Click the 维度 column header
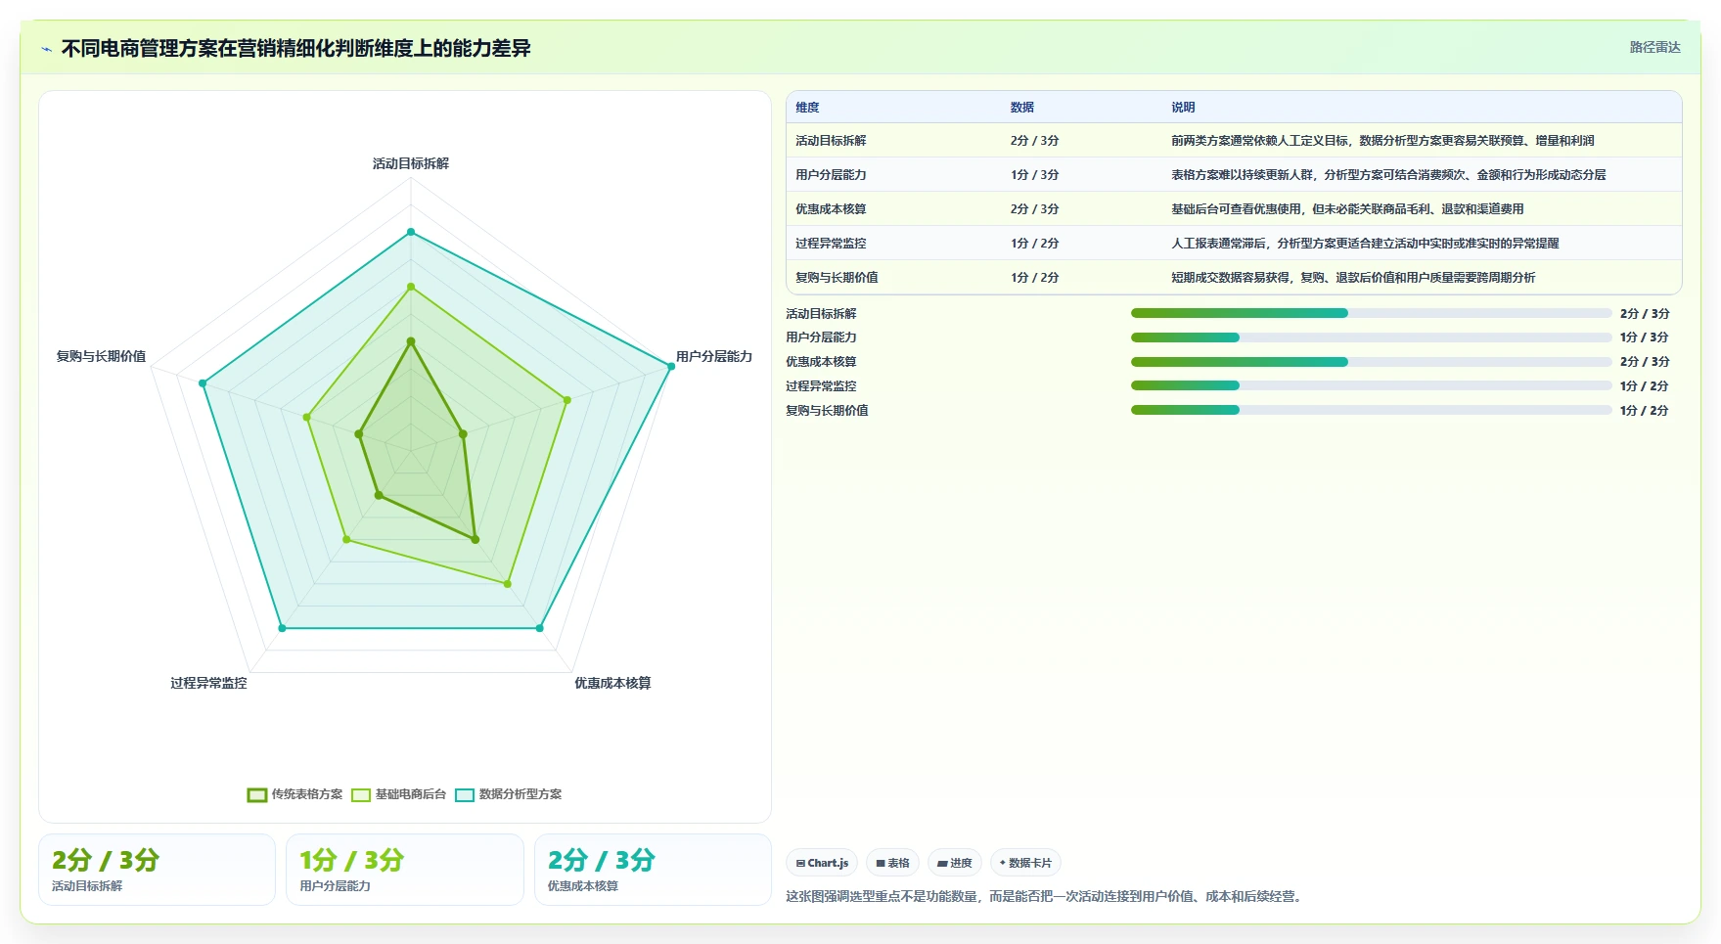The width and height of the screenshot is (1721, 944). (x=807, y=108)
